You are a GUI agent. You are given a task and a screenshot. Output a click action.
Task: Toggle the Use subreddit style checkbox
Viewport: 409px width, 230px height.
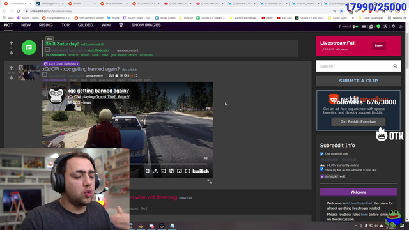tap(321, 154)
